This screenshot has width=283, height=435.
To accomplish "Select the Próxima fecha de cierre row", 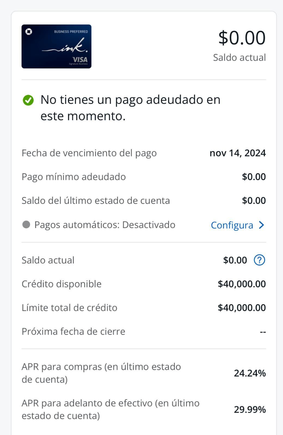I will coord(144,332).
